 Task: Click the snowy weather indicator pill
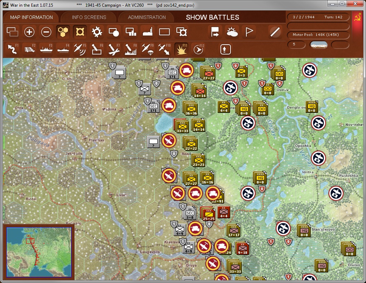(318, 45)
